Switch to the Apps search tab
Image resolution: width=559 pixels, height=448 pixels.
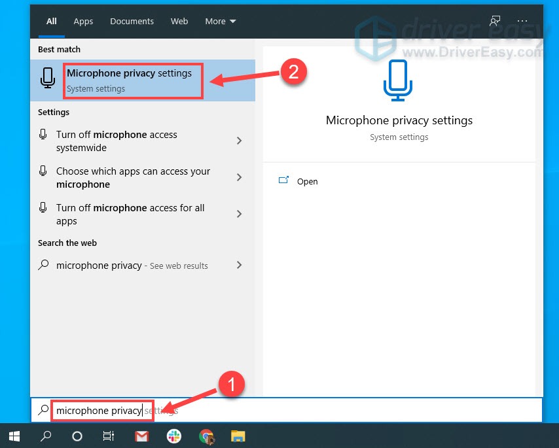tap(83, 21)
